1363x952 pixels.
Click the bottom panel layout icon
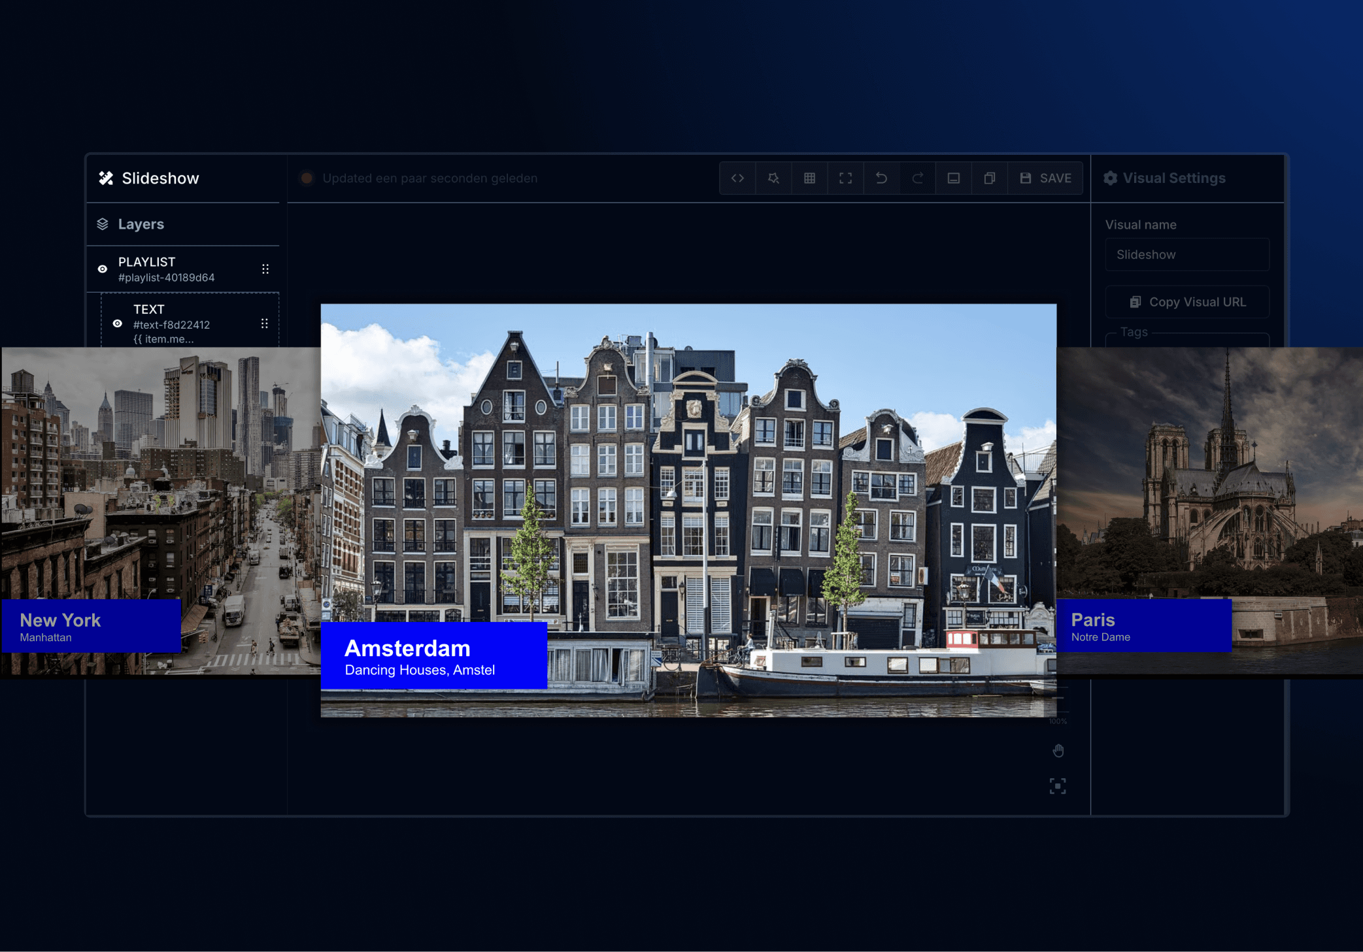click(x=953, y=178)
